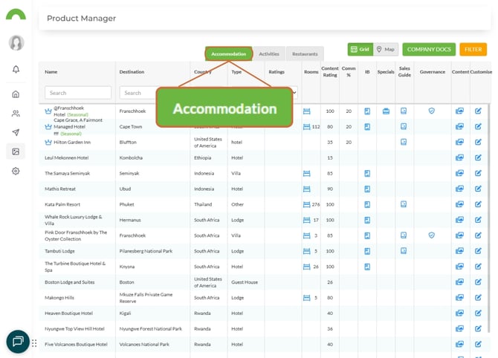This screenshot has height=358, width=498.
Task: Customise Nyungwe Top View Hill Hotel
Action: coord(478,328)
